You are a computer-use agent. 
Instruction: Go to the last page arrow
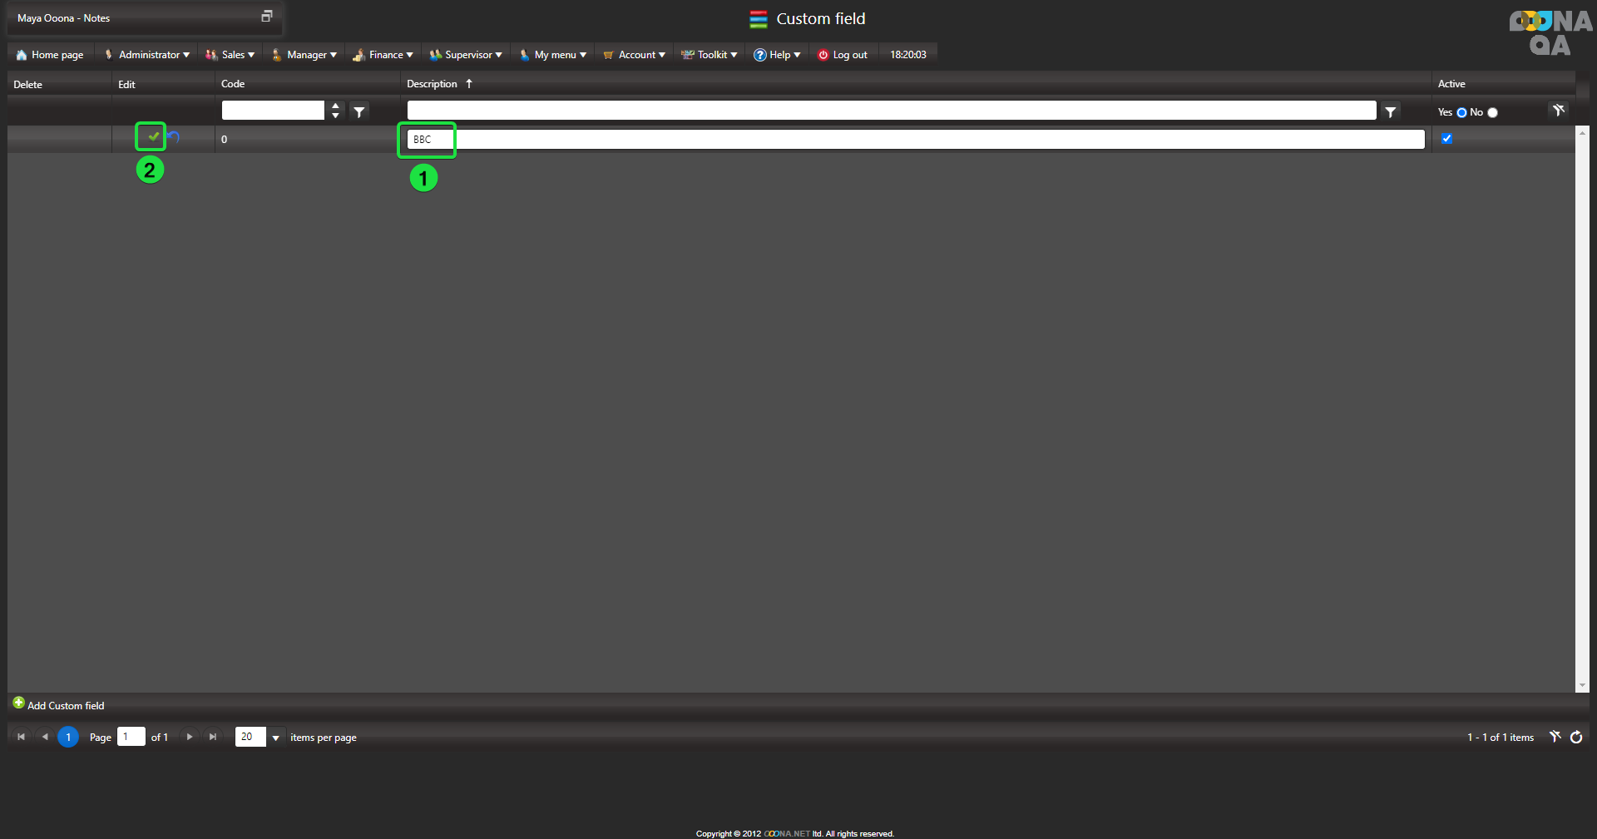coord(213,737)
